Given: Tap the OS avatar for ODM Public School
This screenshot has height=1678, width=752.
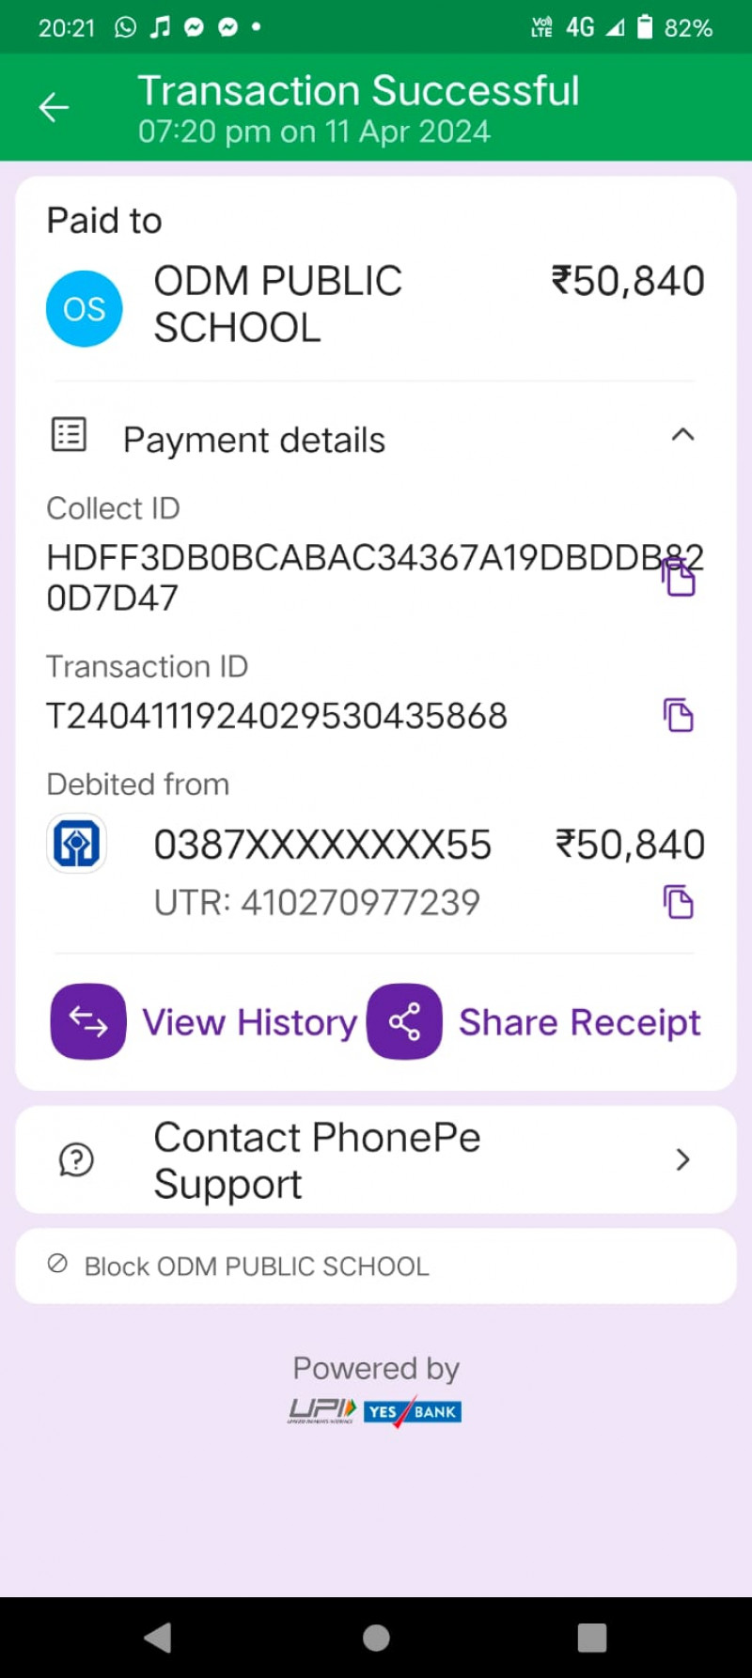Looking at the screenshot, I should click(x=85, y=309).
